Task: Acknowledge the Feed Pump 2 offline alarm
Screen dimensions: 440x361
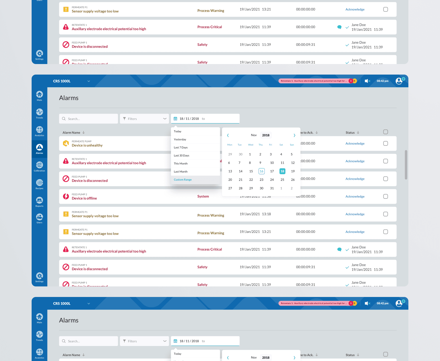Action: point(355,196)
